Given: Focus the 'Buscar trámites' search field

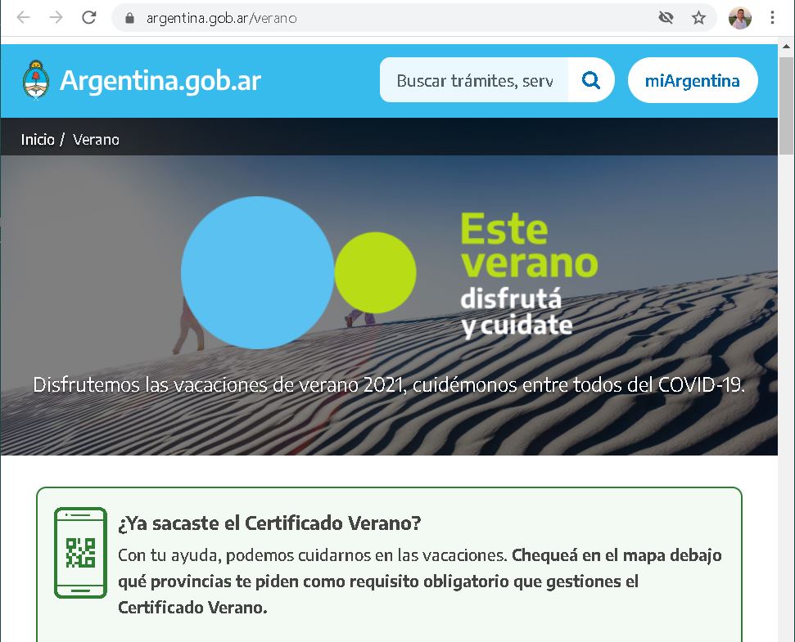Looking at the screenshot, I should (474, 80).
